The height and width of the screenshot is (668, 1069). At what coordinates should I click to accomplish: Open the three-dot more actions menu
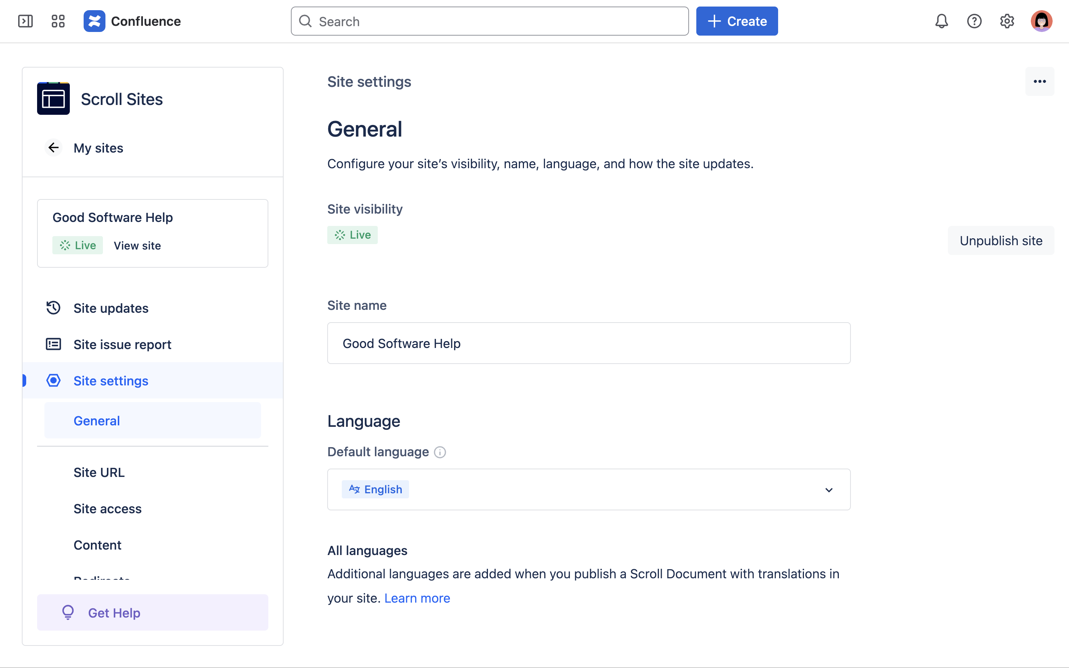point(1040,81)
